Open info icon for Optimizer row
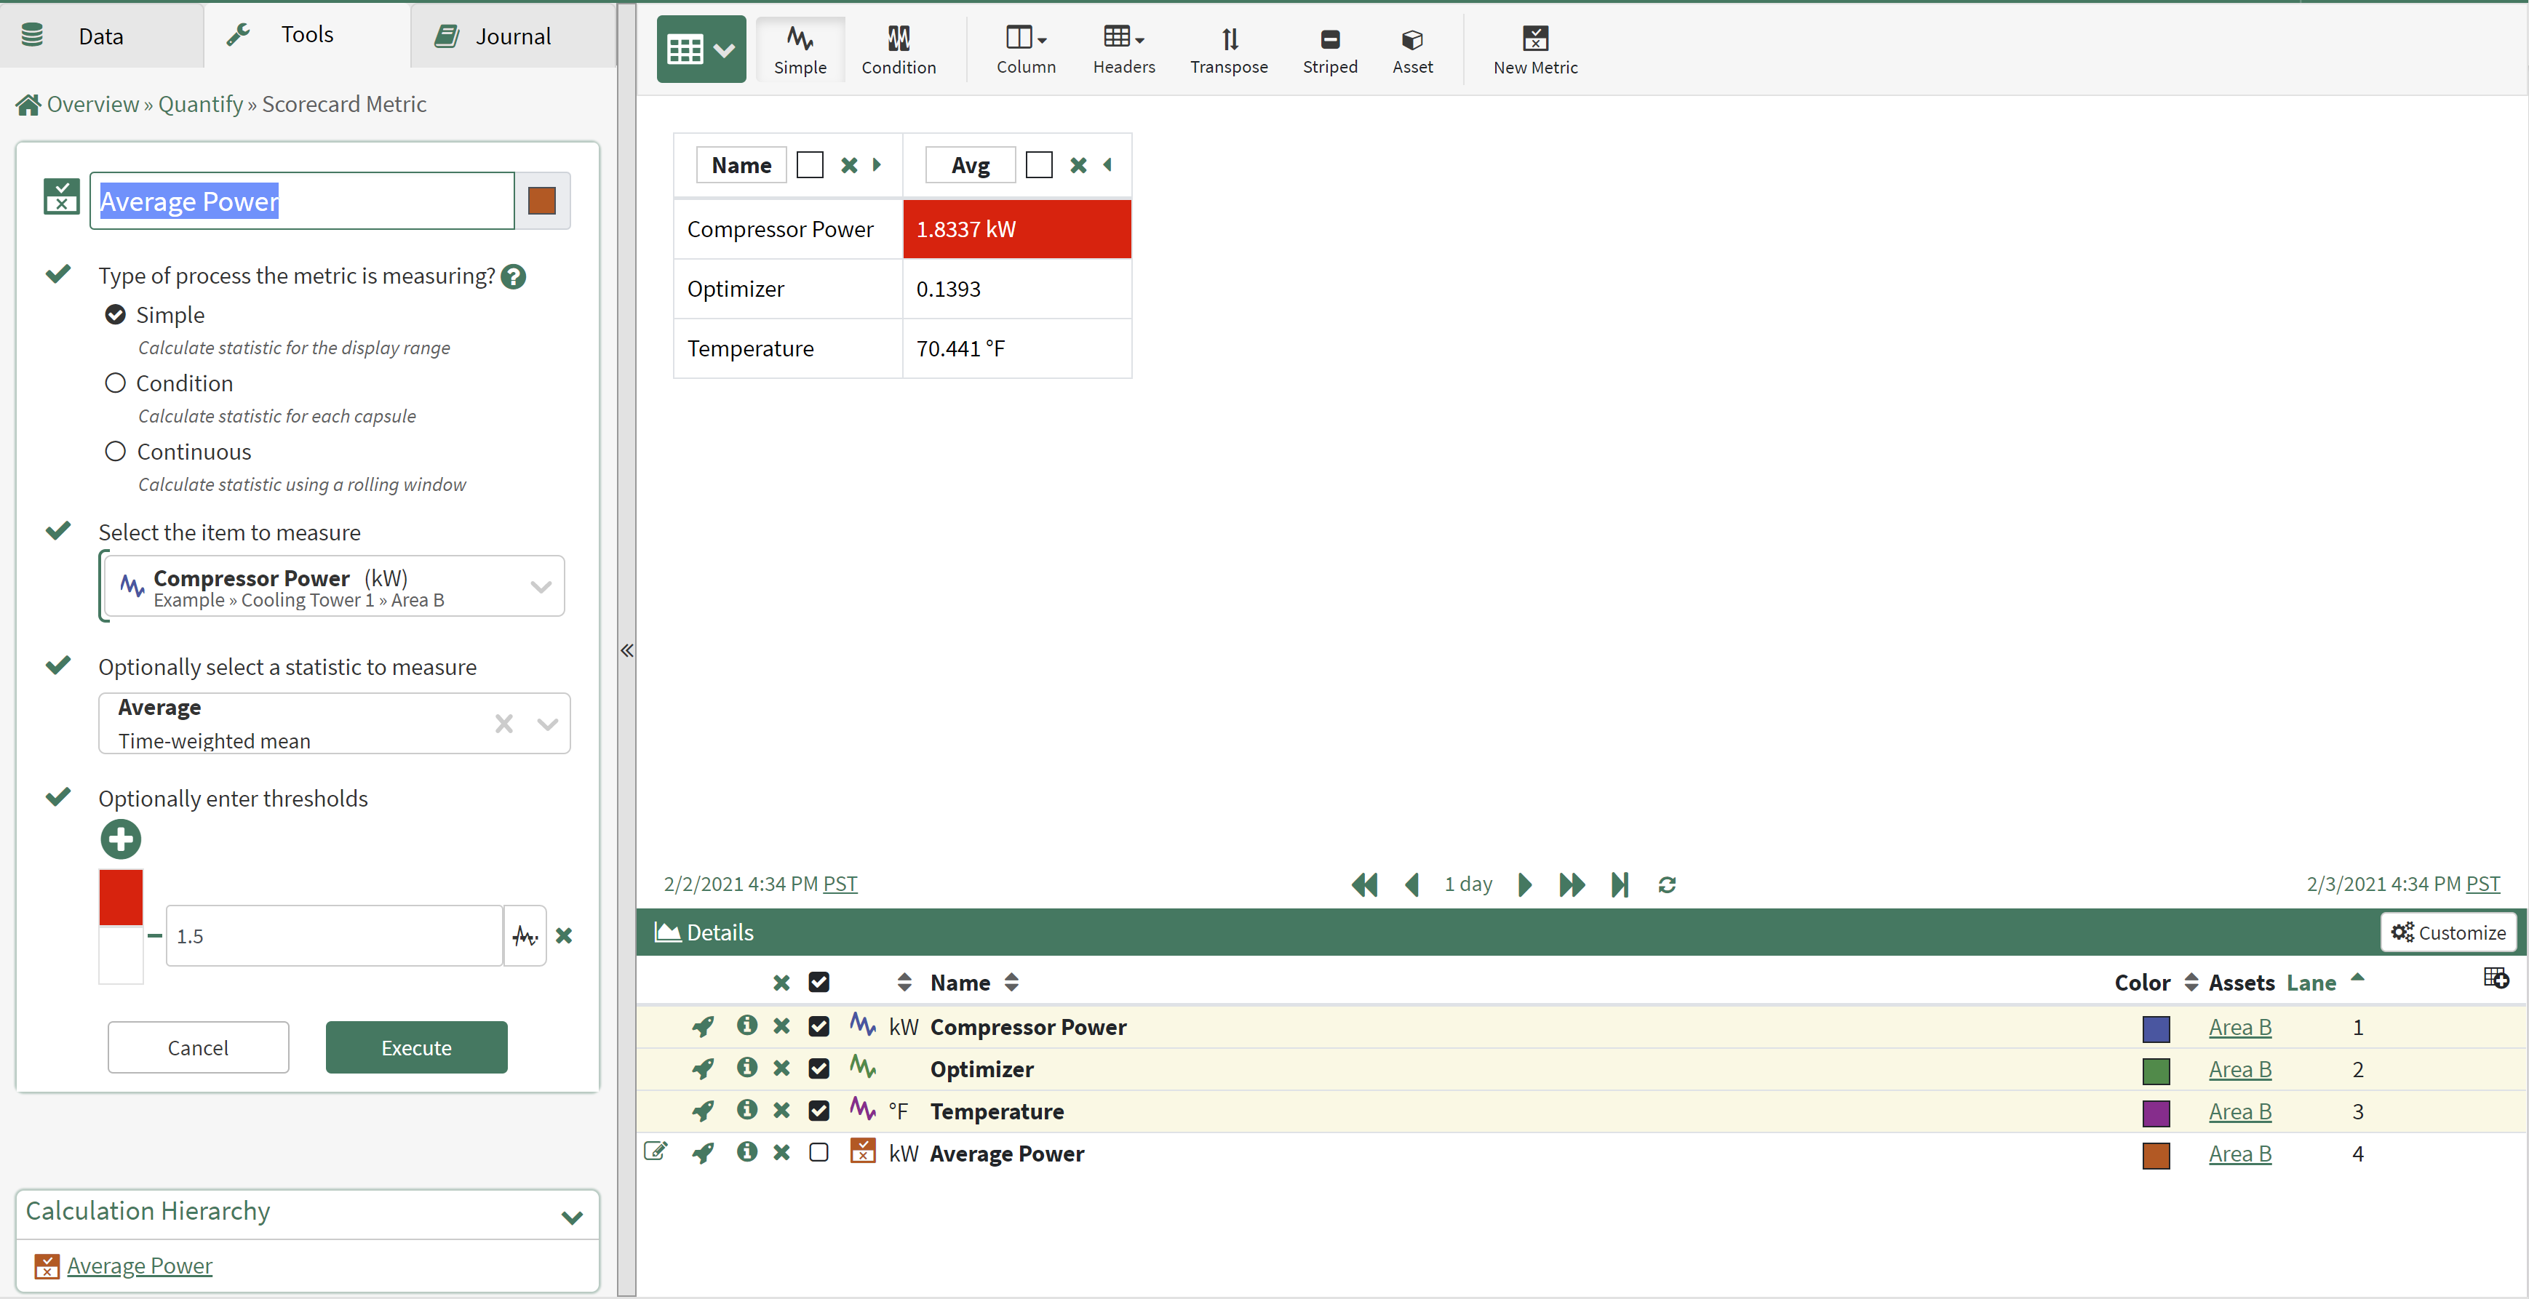This screenshot has height=1299, width=2529. pos(746,1068)
